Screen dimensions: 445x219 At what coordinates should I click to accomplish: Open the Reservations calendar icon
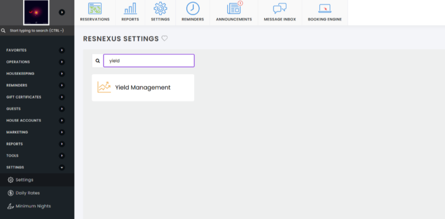point(95,8)
